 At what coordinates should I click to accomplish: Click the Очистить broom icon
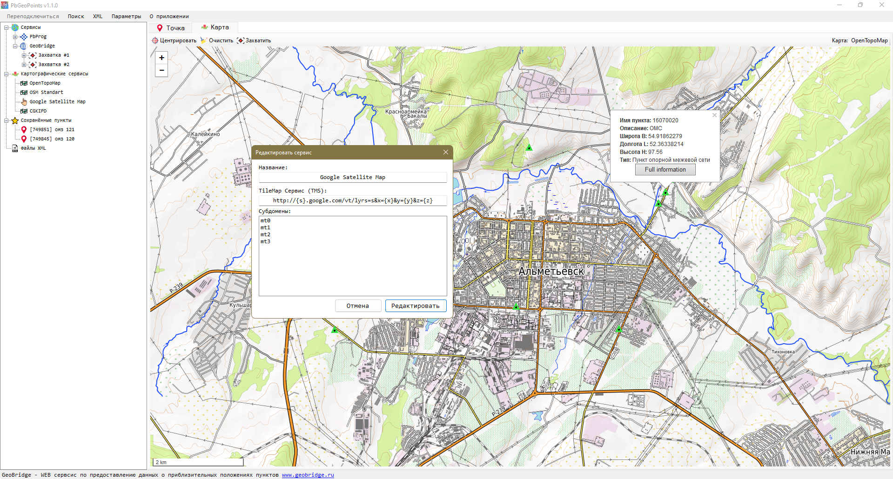click(x=203, y=40)
